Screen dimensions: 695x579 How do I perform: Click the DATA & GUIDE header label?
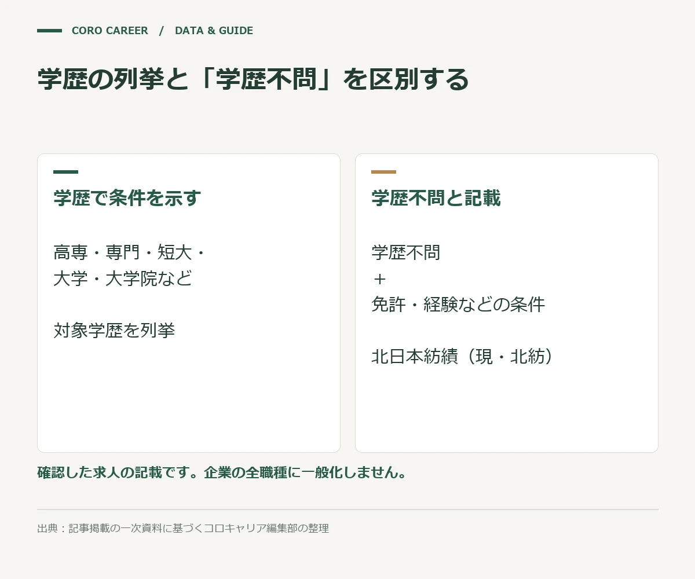click(214, 31)
